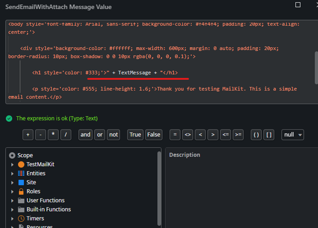This screenshot has width=318, height=228.
Task: Click the Entities grid icon
Action: (x=21, y=173)
